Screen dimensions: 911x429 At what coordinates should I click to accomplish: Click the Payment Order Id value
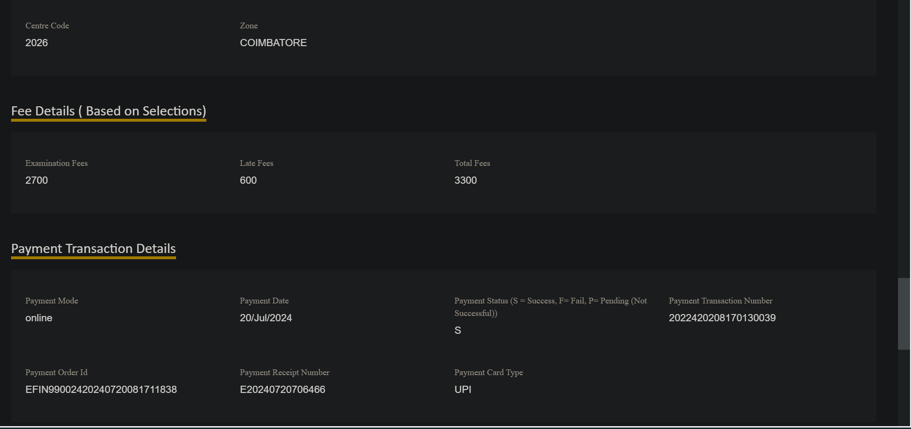coord(101,390)
